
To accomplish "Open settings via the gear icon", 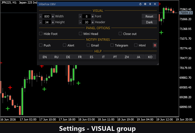I will tap(145, 4).
